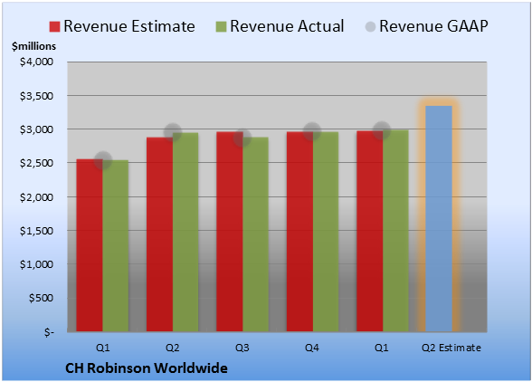Click the GAAP marker above Q4 bars

pyautogui.click(x=312, y=132)
